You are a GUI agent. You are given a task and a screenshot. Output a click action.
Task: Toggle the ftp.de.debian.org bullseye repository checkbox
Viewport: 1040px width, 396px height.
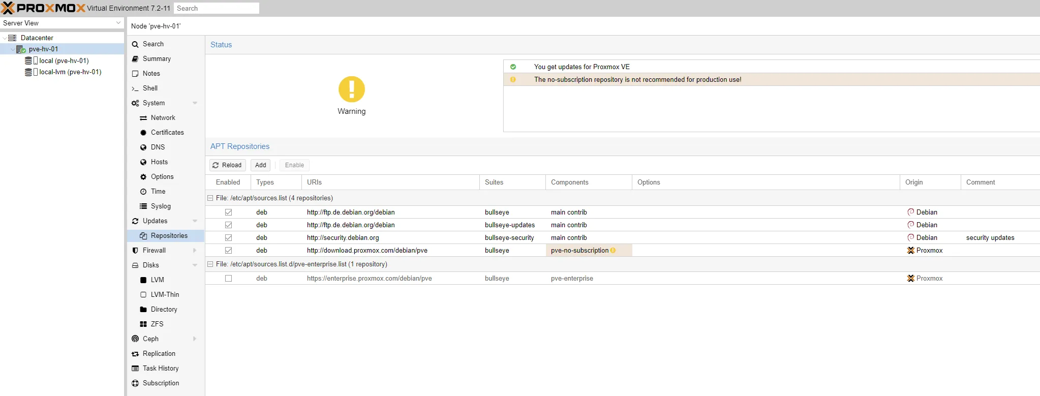(228, 212)
